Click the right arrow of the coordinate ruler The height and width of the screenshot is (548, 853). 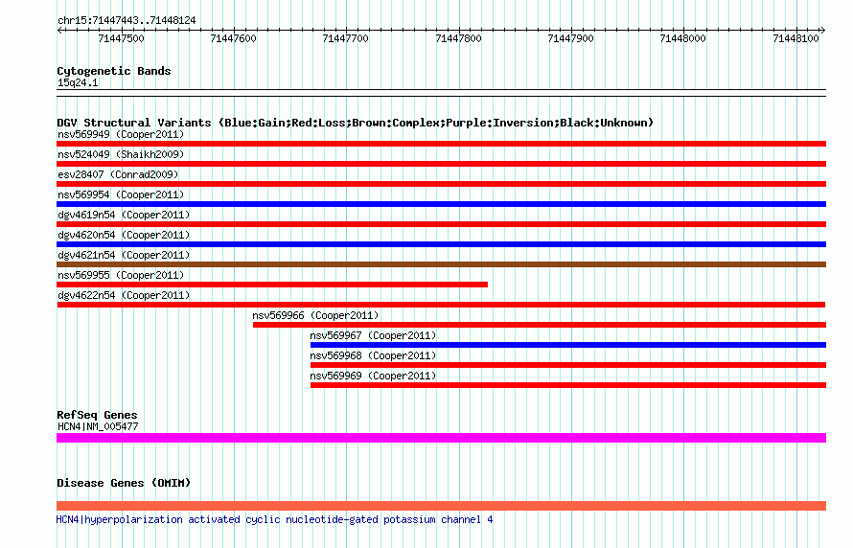(x=823, y=31)
